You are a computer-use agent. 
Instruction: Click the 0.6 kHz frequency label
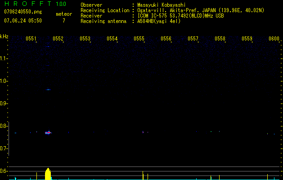pos(4,171)
